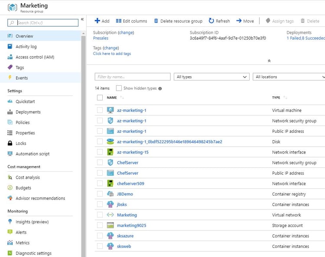Click the ChefServer network security group shield icon
The image size is (325, 257).
tap(110, 162)
